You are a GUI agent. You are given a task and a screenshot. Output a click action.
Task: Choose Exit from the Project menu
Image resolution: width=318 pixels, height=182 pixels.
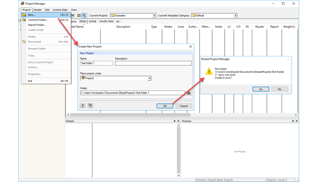46,81
